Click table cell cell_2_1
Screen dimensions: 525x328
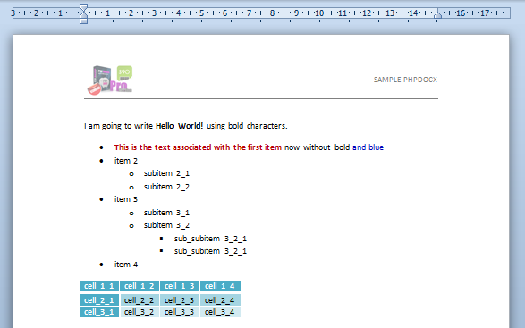pos(99,300)
